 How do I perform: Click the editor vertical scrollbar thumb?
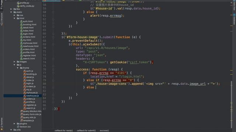(x=231, y=104)
